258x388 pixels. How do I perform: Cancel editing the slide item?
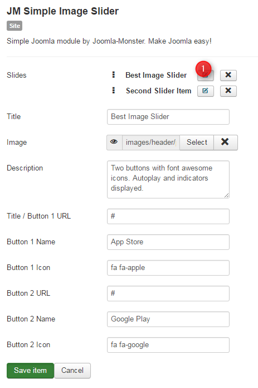pyautogui.click(x=72, y=371)
